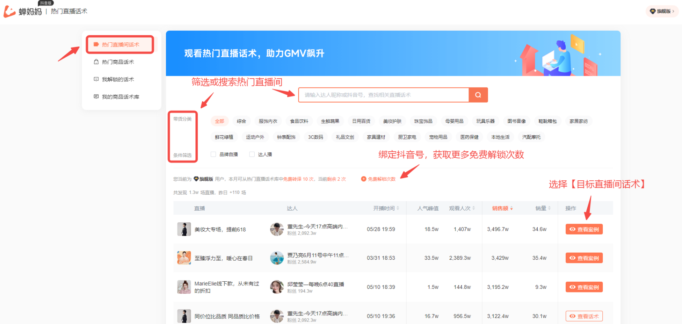The height and width of the screenshot is (324, 682).
Task: Sort by 观看人次 column arrows
Action: [x=474, y=208]
